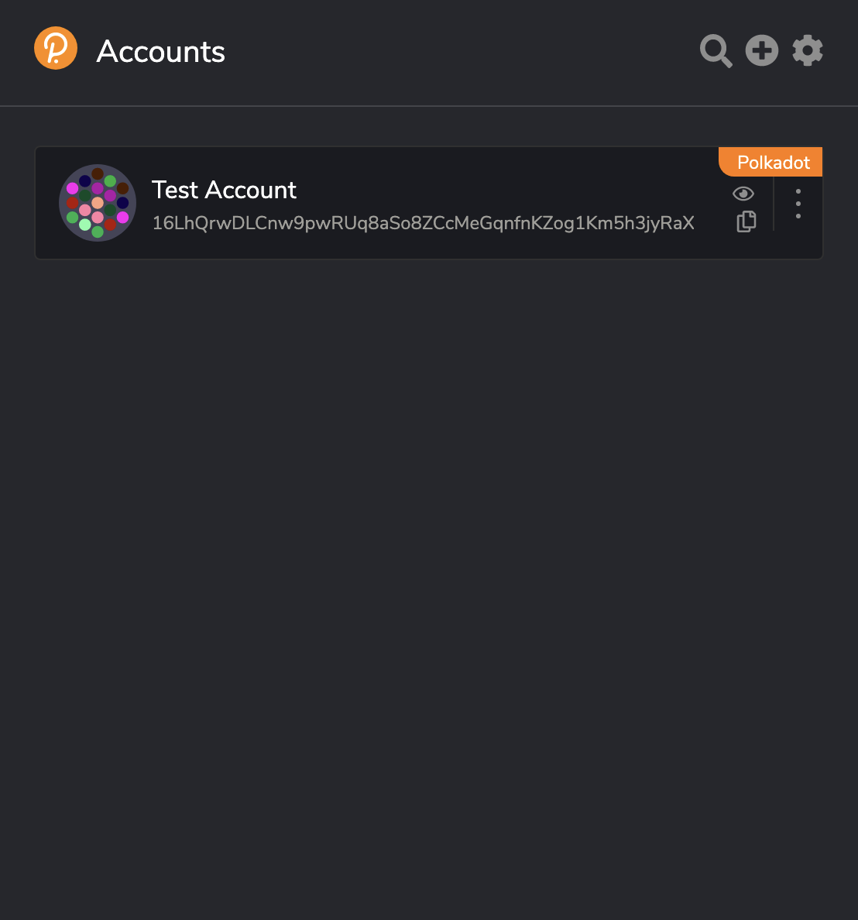Open settings via the gear icon
This screenshot has height=920, width=858.
[808, 50]
